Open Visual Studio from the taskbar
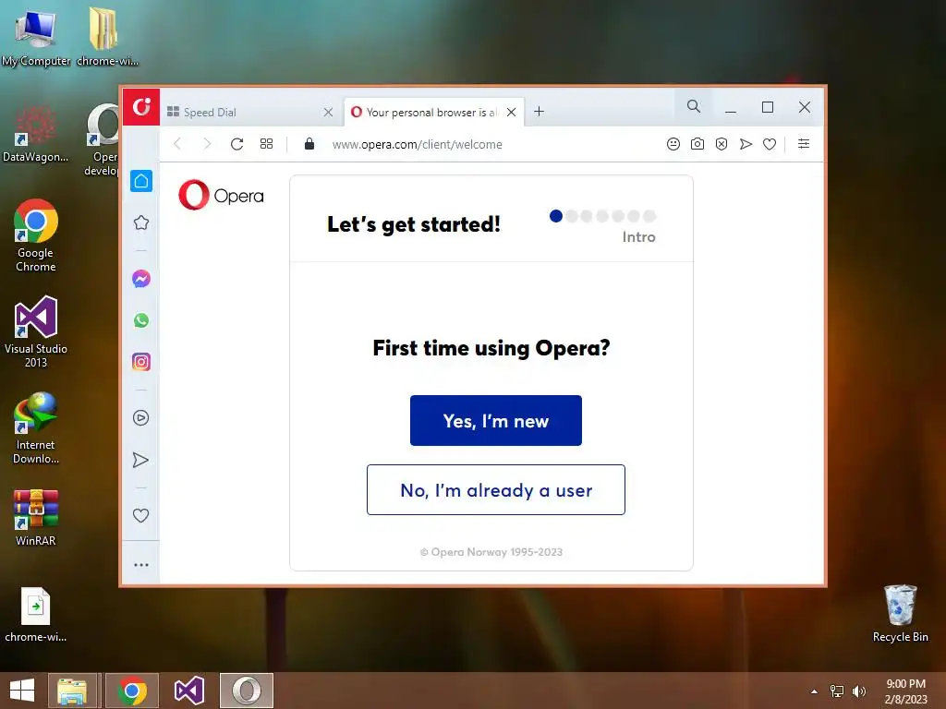946x709 pixels. (x=188, y=691)
